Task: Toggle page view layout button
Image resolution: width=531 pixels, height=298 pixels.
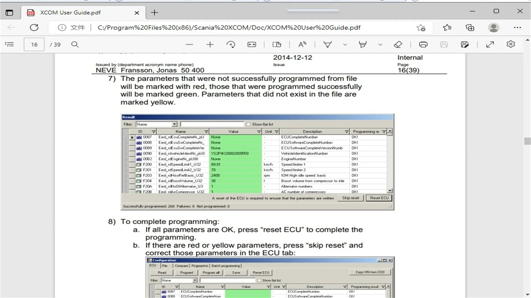Action: pos(277,44)
